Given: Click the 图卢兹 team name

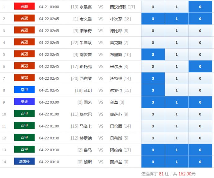Looking at the screenshot, I should 114,162.
